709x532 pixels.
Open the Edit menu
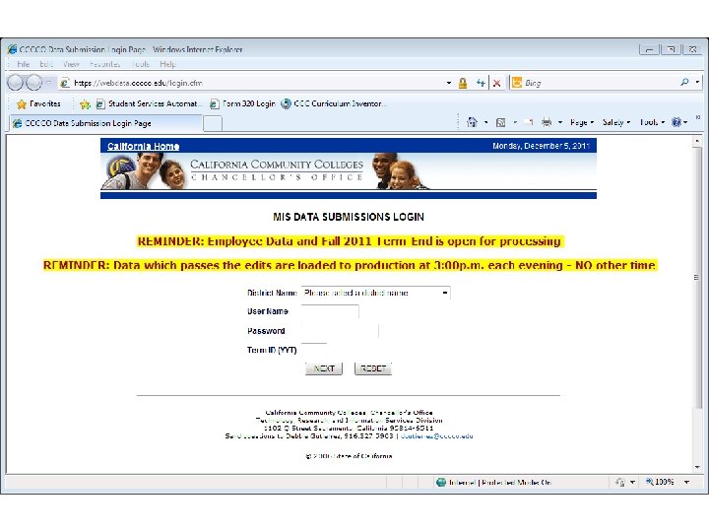point(46,64)
